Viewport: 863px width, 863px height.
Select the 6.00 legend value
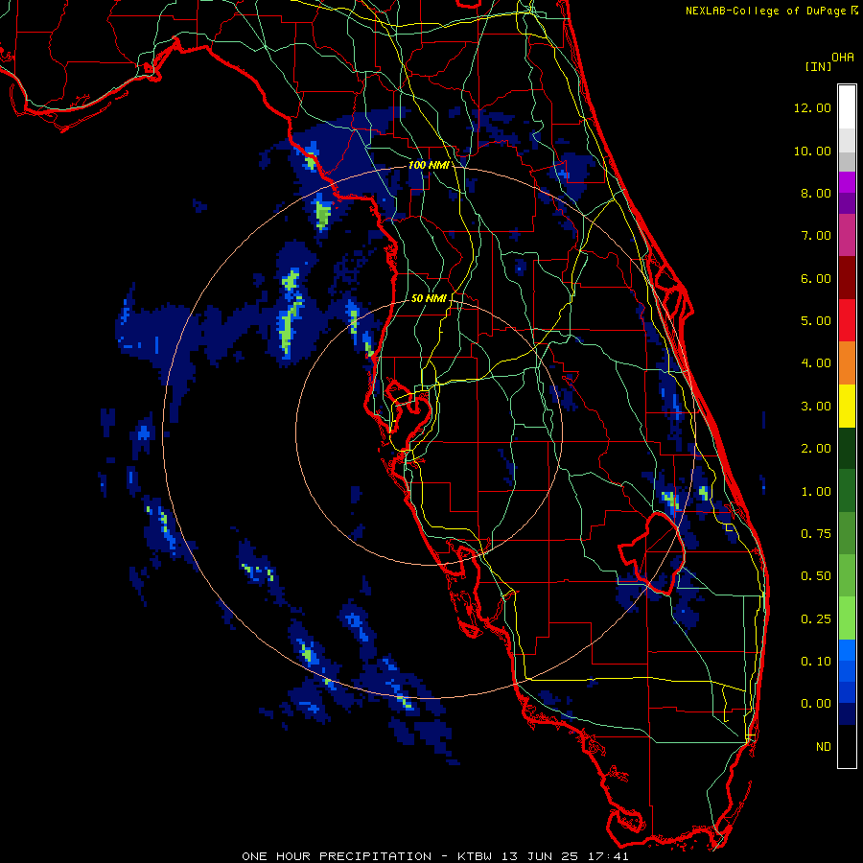(x=816, y=278)
